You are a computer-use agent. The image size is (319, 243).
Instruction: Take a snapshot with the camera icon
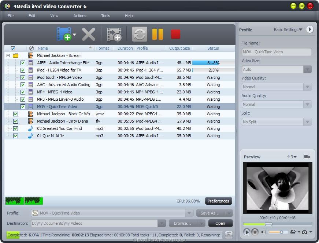pyautogui.click(x=305, y=232)
